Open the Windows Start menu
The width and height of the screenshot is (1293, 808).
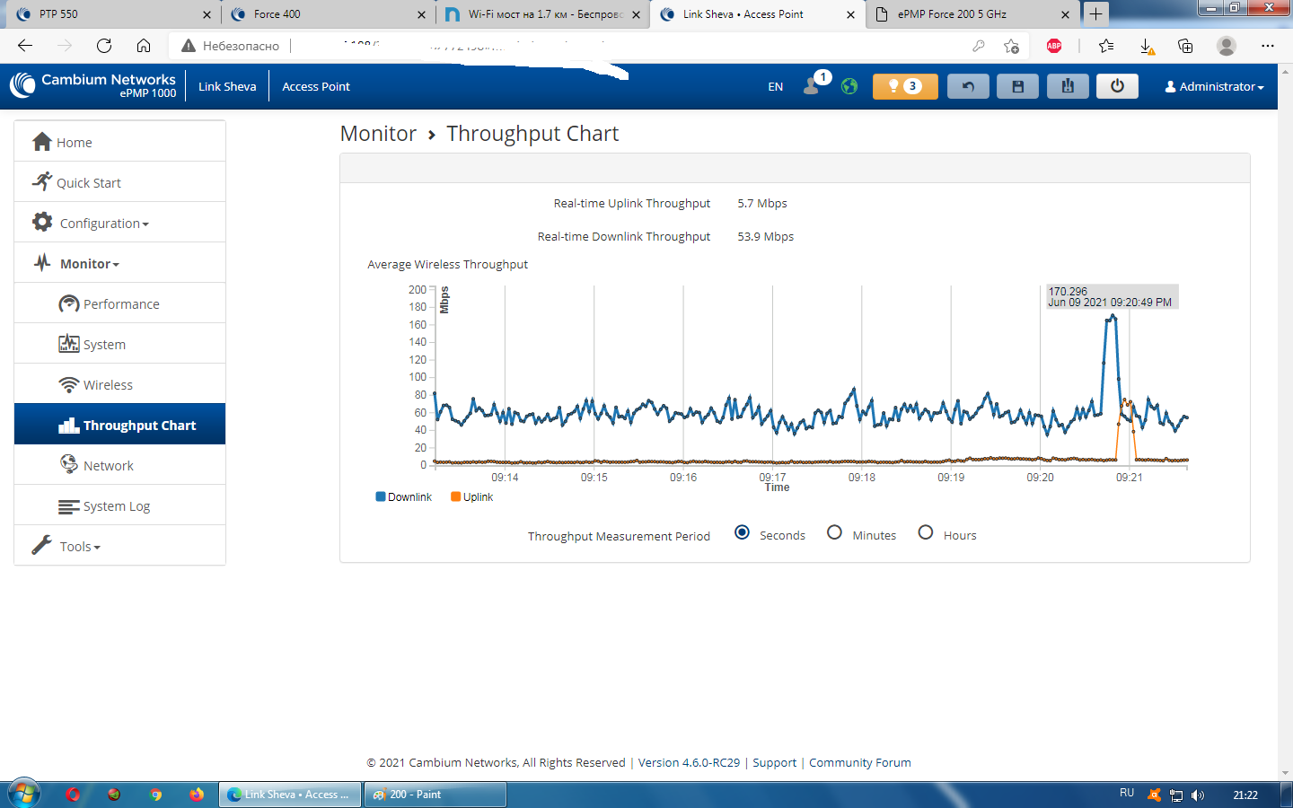tap(23, 794)
